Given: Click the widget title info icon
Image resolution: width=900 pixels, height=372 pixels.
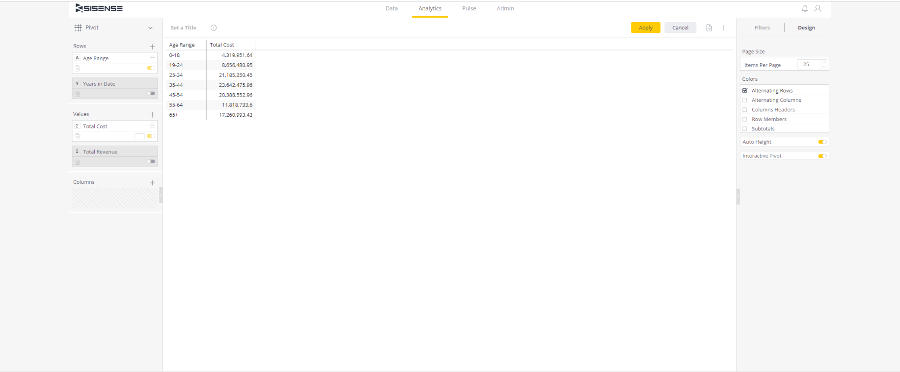Looking at the screenshot, I should pyautogui.click(x=214, y=28).
